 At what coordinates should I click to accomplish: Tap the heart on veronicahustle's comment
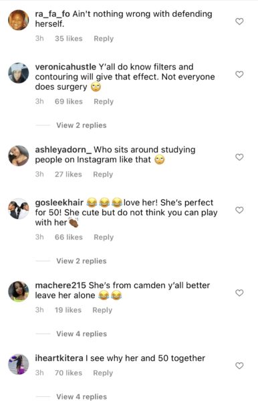tap(239, 74)
